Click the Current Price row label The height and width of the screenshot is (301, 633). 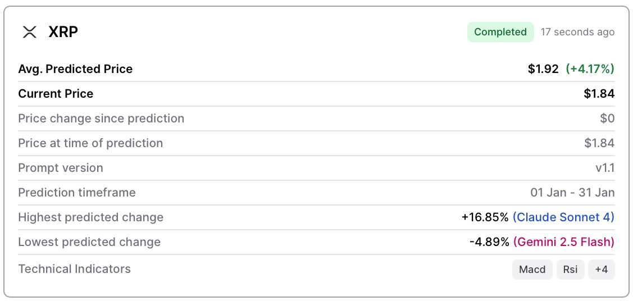click(56, 94)
